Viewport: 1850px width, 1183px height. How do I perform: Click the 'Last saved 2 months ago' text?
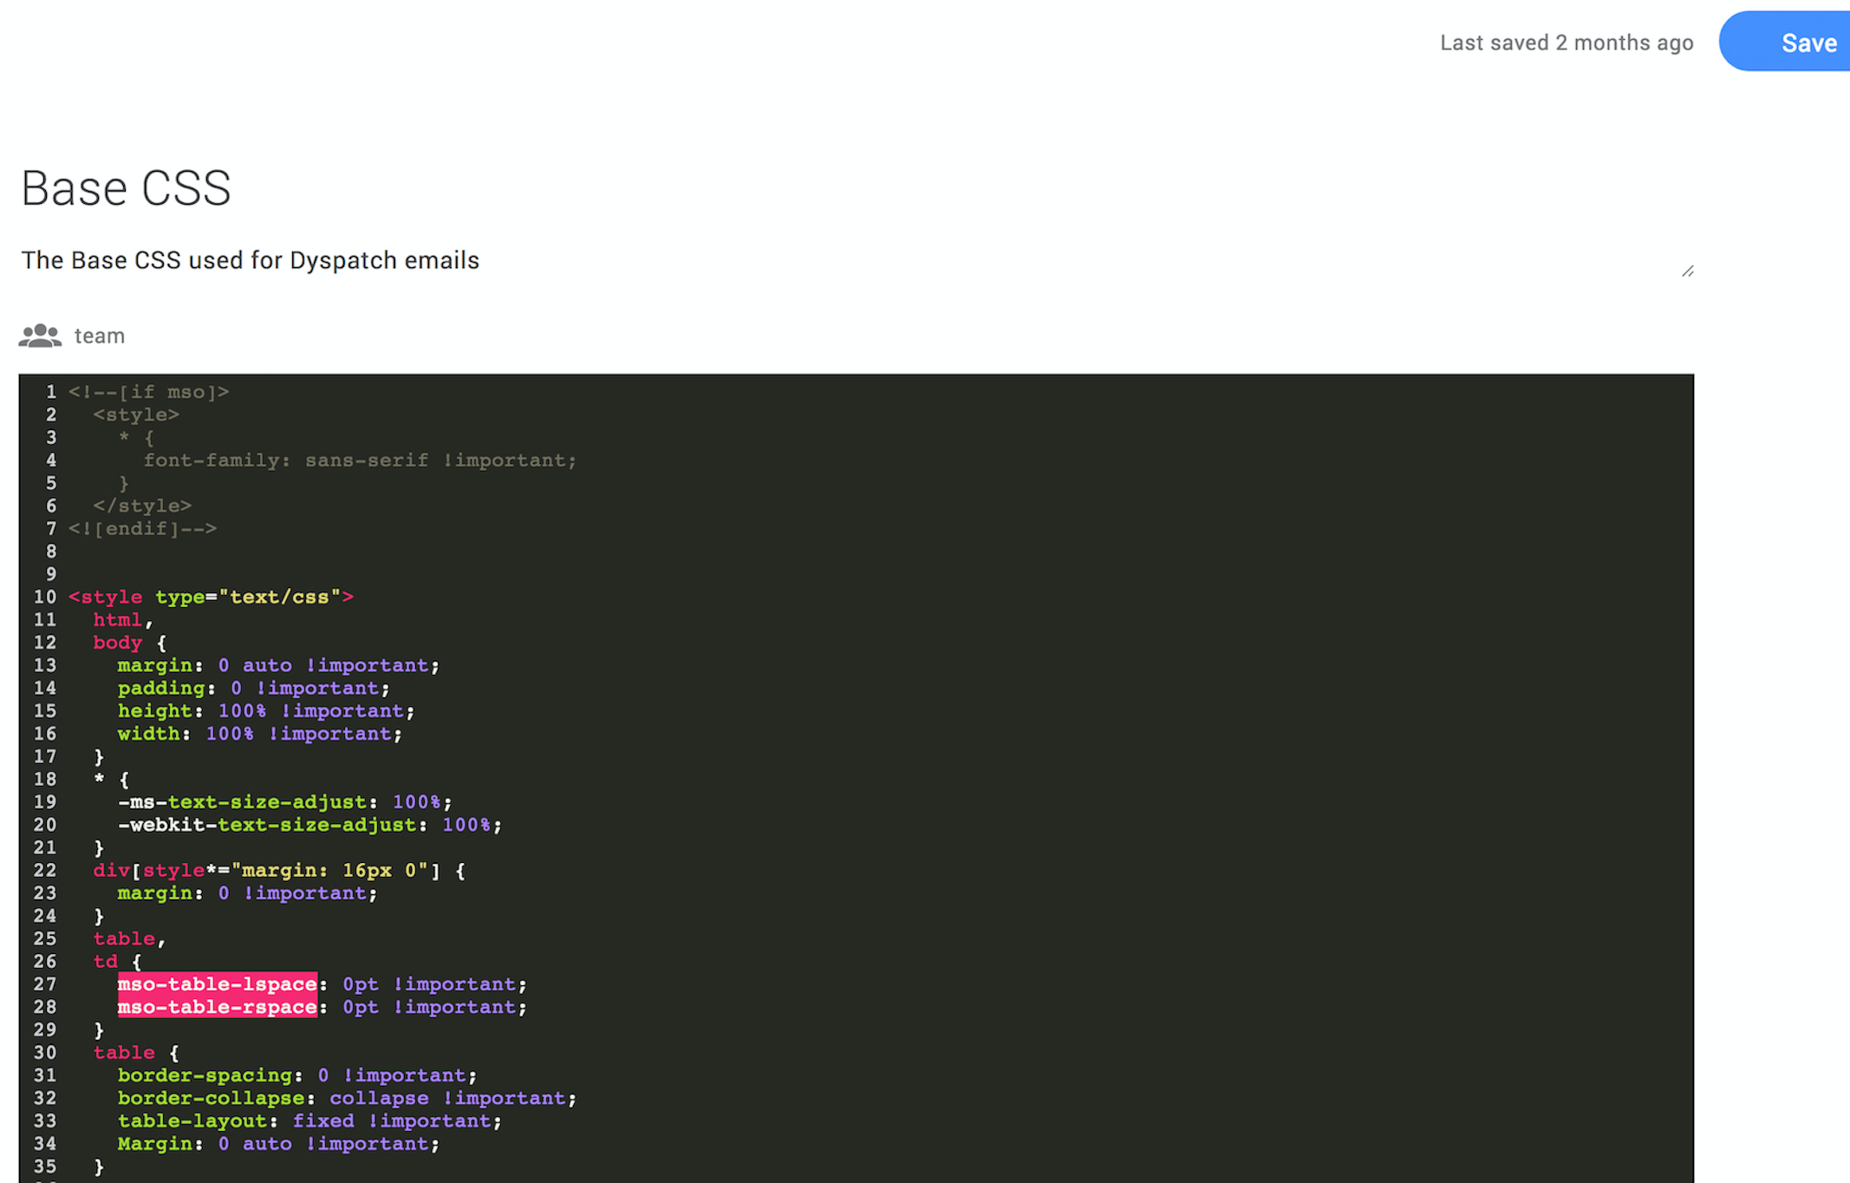point(1566,42)
